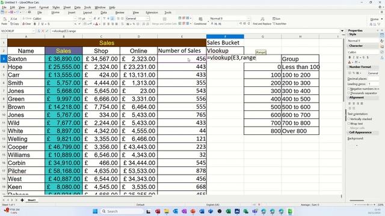Click the Leading zeros field
Viewport: 385px width, 216px height.
point(373,84)
